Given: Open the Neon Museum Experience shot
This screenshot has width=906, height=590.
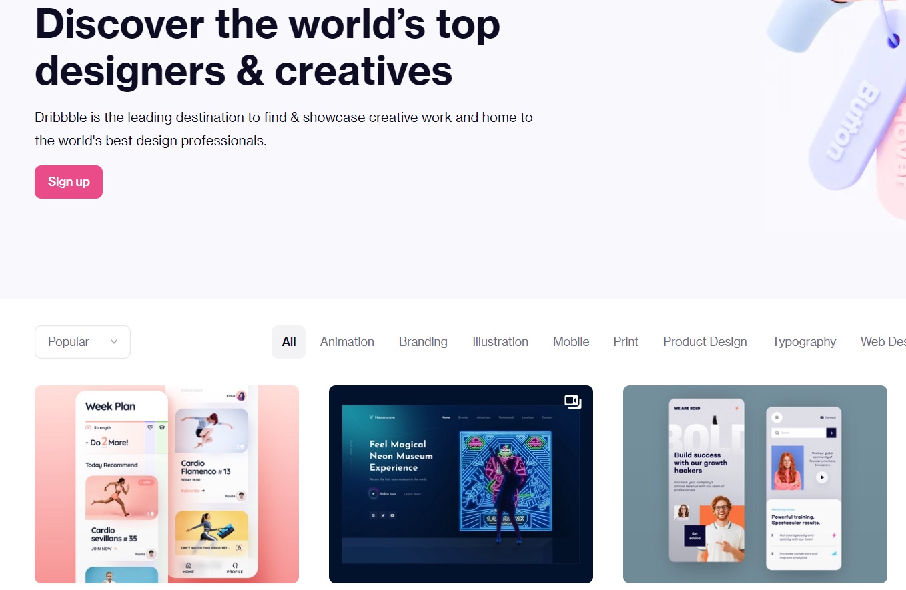Looking at the screenshot, I should pyautogui.click(x=461, y=484).
